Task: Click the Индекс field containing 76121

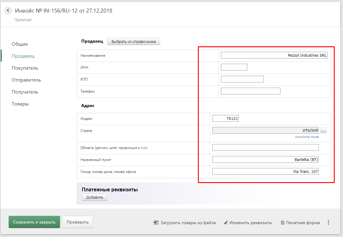Action: (225, 118)
